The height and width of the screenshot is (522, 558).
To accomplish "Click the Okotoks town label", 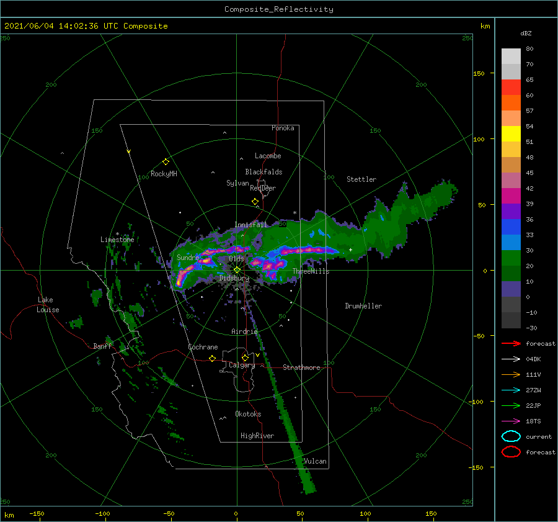I will (x=248, y=413).
